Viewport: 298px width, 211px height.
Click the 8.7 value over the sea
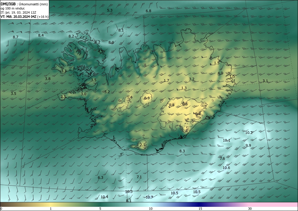(15, 37)
